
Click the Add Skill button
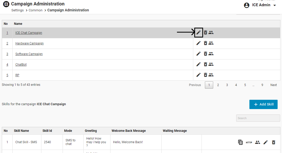coord(263,104)
